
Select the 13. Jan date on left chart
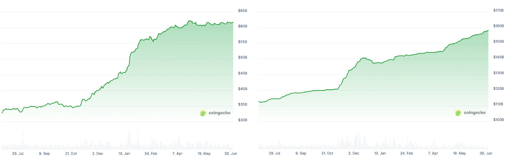point(124,154)
